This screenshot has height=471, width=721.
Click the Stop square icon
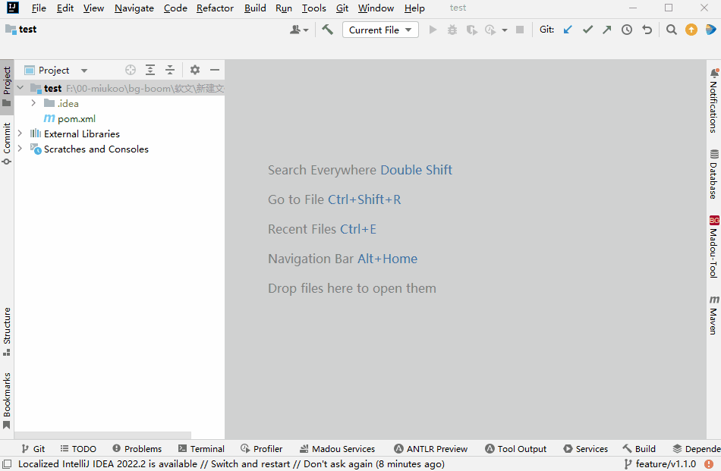tap(520, 30)
